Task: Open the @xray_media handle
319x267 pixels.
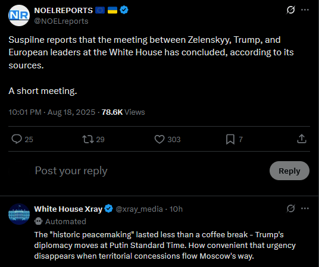Action: click(139, 209)
